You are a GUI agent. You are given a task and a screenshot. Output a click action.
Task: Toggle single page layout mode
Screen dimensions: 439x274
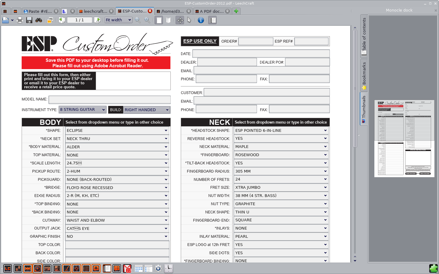159,20
